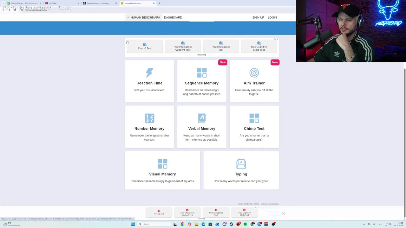Open the DASHBOARD link
Screen dimensions: 406x228
173,17
